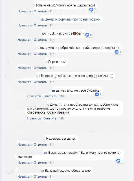The width and height of the screenshot is (134, 181).
Task: Click 'Ответить' under 'вполне себе Украина' reply
Action: (50, 96)
